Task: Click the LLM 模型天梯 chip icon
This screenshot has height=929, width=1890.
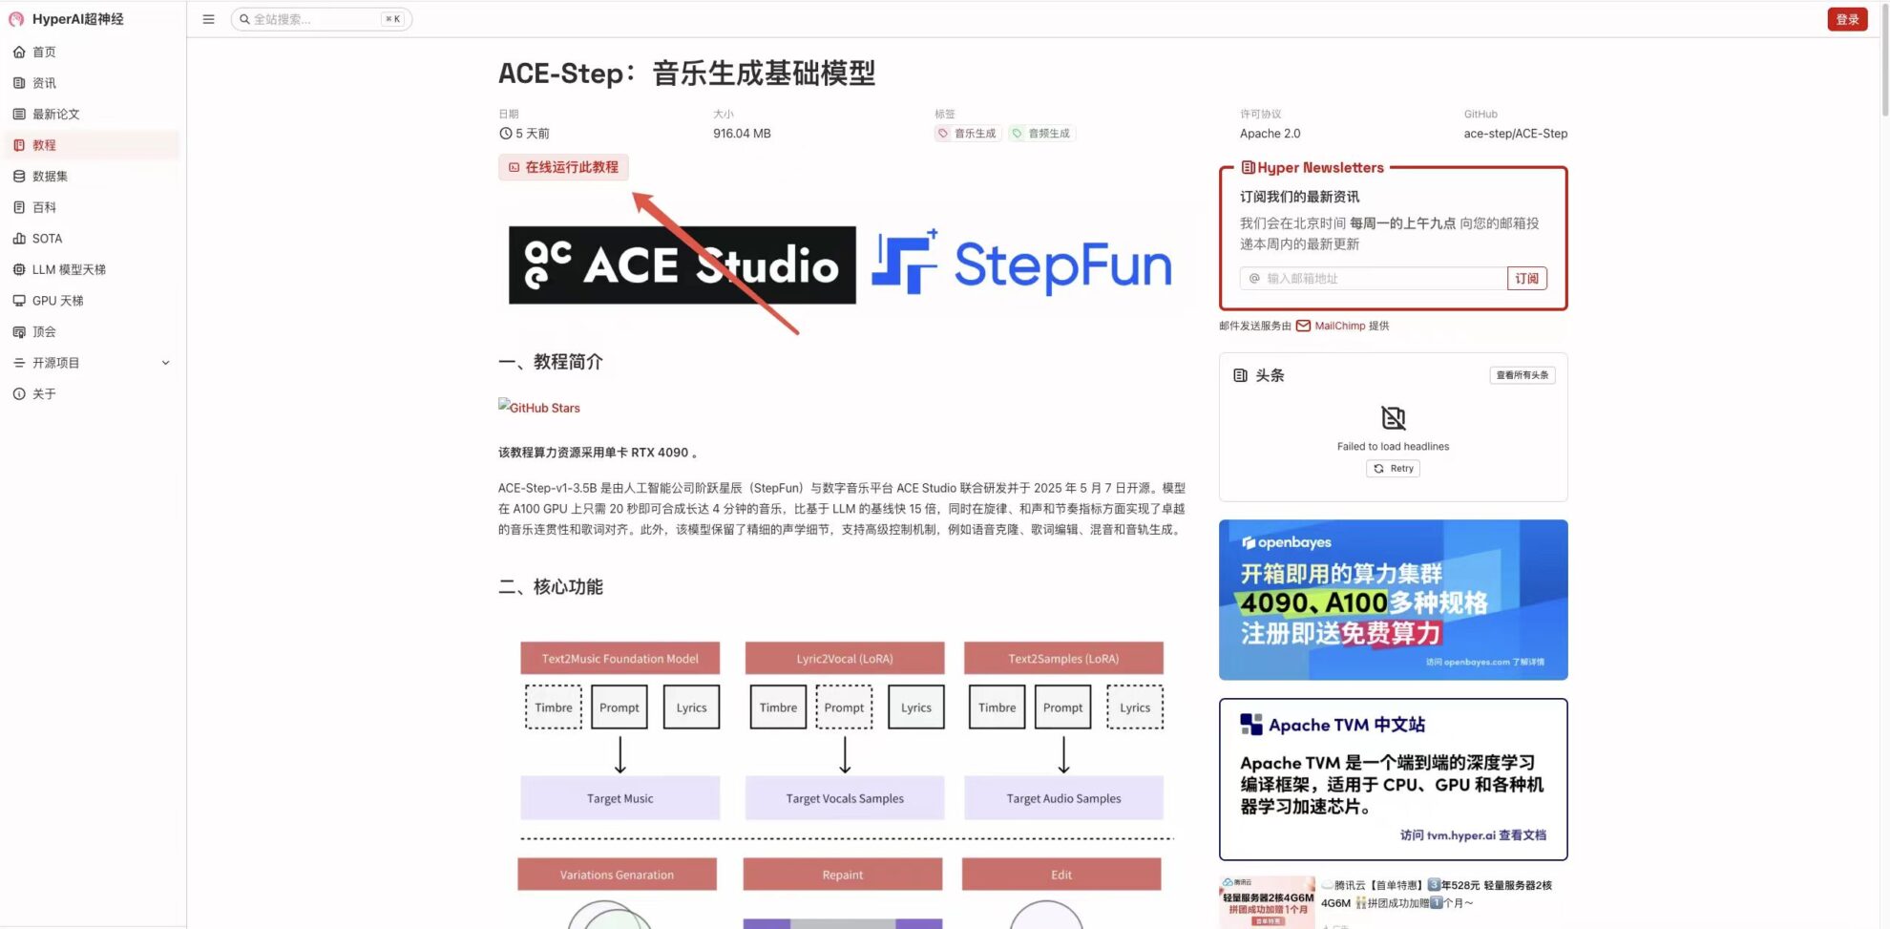Action: point(19,269)
